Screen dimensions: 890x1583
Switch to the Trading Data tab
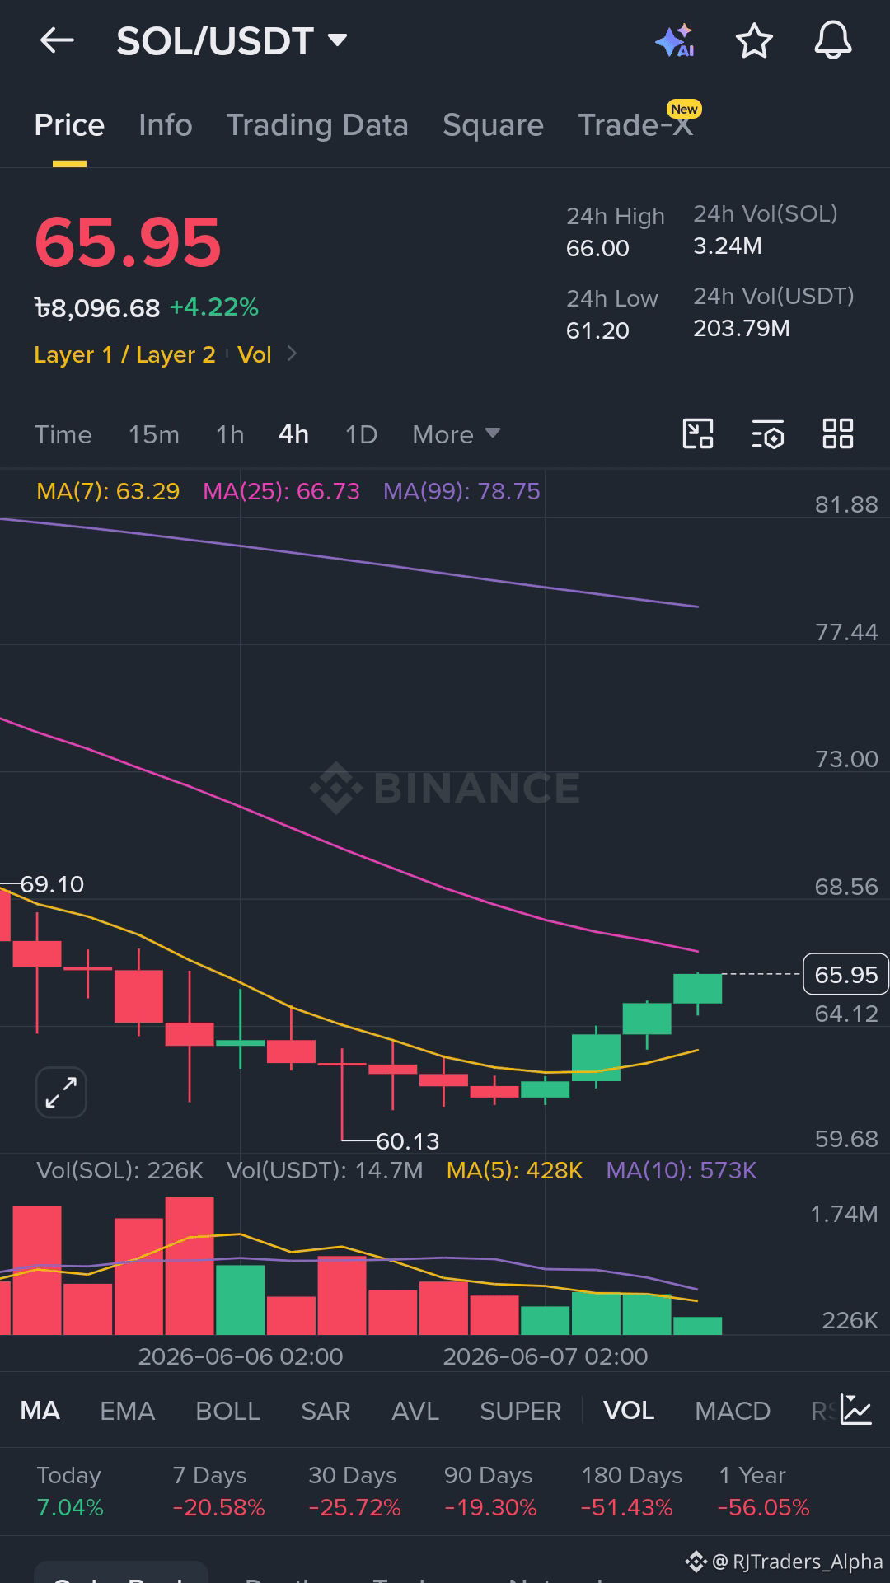point(317,125)
